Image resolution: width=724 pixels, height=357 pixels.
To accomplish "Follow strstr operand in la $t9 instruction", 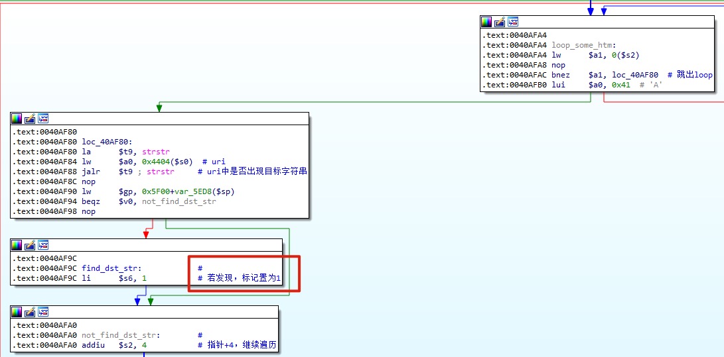I will [x=156, y=152].
